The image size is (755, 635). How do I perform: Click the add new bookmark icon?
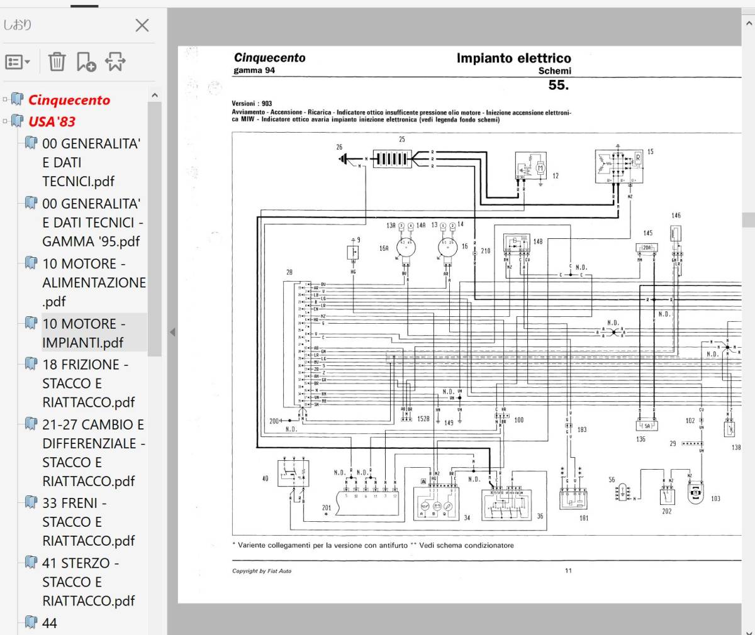[86, 62]
